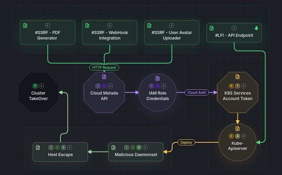The width and height of the screenshot is (282, 175).
Task: Select the 'Kube-Apiserver' circle node text
Action: 238,146
